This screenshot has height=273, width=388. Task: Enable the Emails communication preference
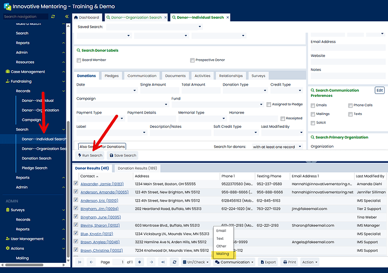[x=313, y=105]
